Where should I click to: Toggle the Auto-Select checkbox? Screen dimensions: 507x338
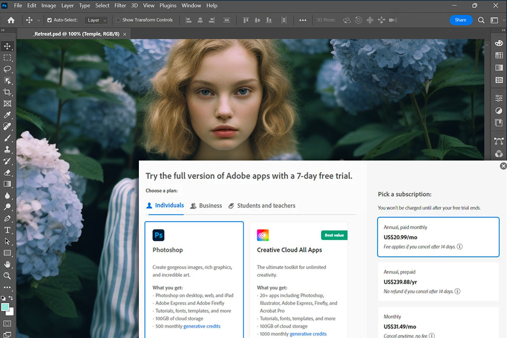pos(50,20)
